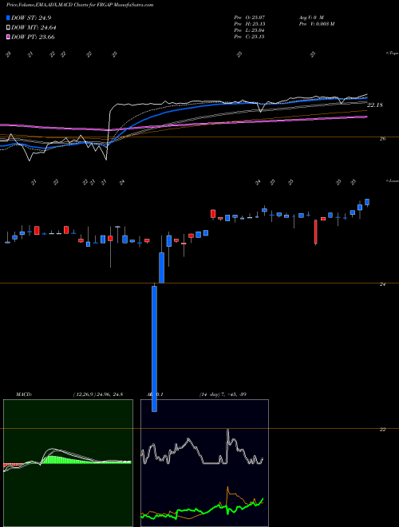Select the 'DOW MT: 24.64' legend text
The image size is (399, 527).
pyautogui.click(x=34, y=28)
